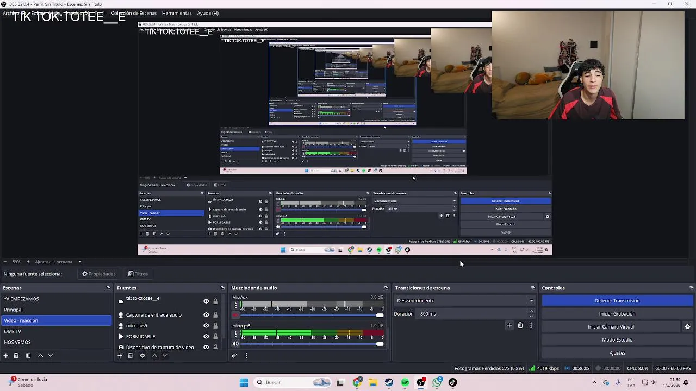Open virtual camera settings gear
This screenshot has width=696, height=391.
pyautogui.click(x=687, y=327)
